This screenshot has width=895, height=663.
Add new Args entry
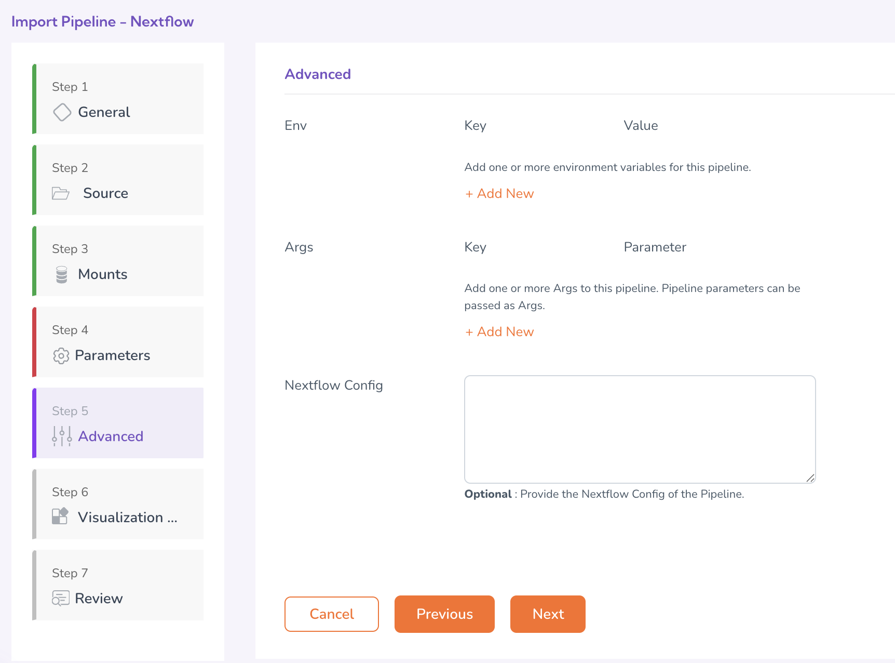pyautogui.click(x=499, y=332)
